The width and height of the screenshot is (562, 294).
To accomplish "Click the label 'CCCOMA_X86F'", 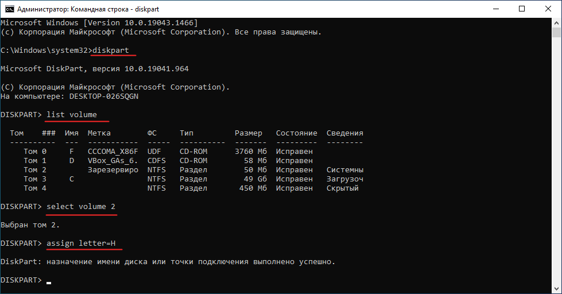I will 113,151.
